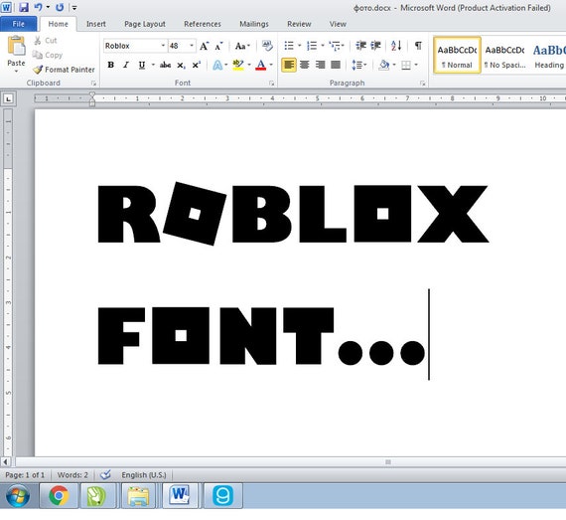This screenshot has width=566, height=520.
Task: Justify the paragraph text
Action: (x=336, y=65)
